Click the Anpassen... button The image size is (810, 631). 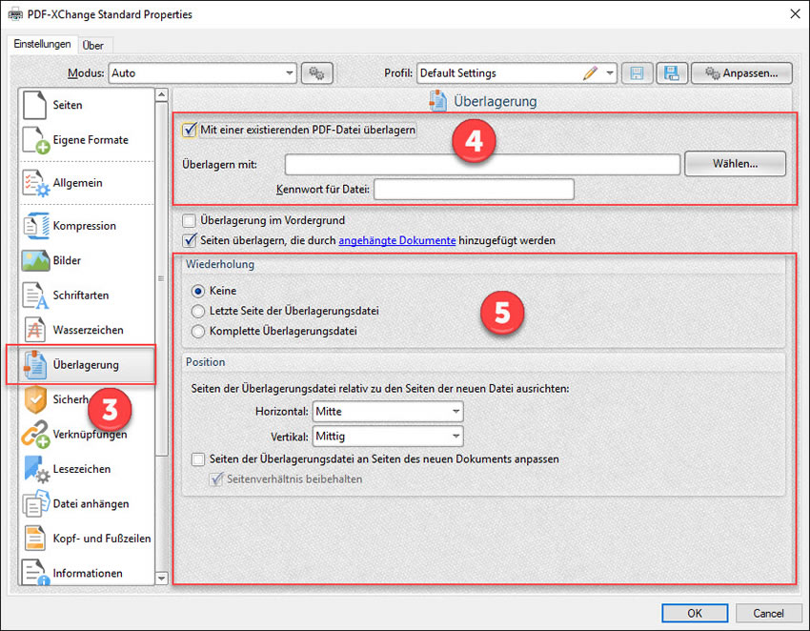pyautogui.click(x=741, y=73)
